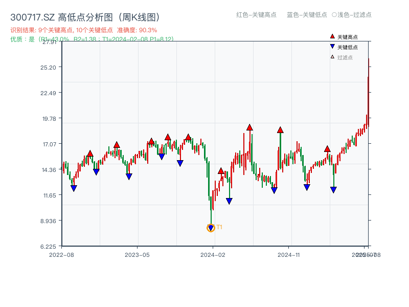Select the last red key-high marker before the final rally
The image size is (409, 307).
pos(327,149)
